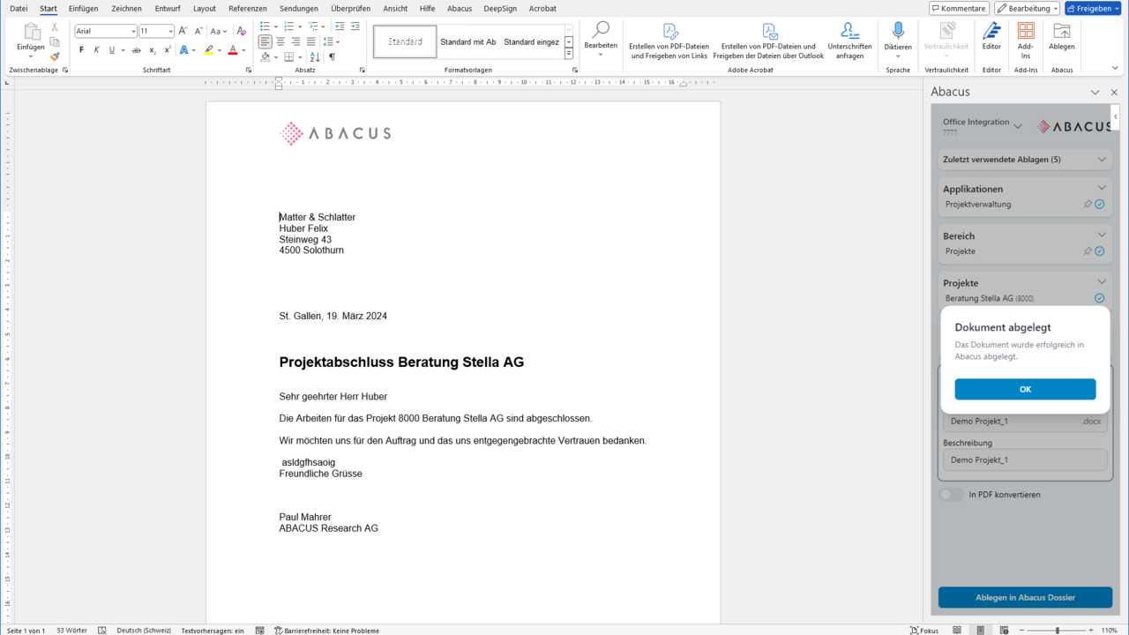Click the format painter brush icon
The width and height of the screenshot is (1129, 635).
(55, 57)
